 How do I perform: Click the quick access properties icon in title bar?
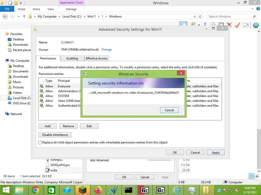click(10, 3)
